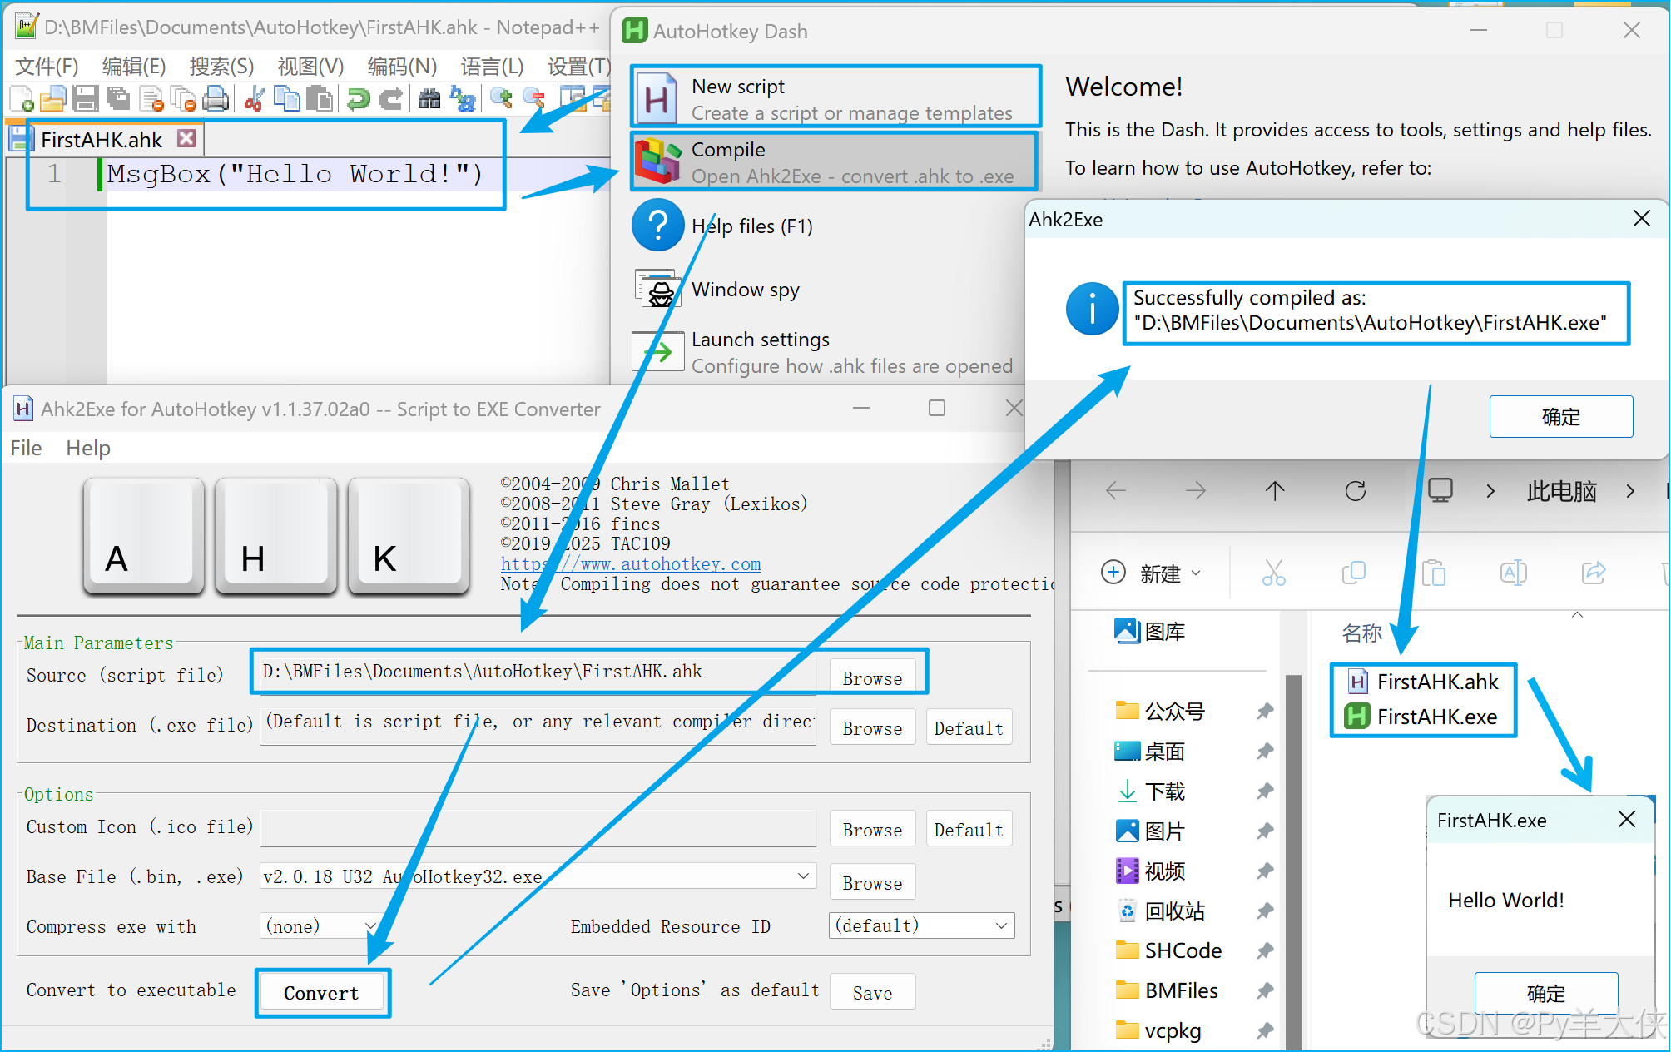The width and height of the screenshot is (1671, 1052).
Task: Click the Zoom in magnifier icon
Action: (x=501, y=98)
